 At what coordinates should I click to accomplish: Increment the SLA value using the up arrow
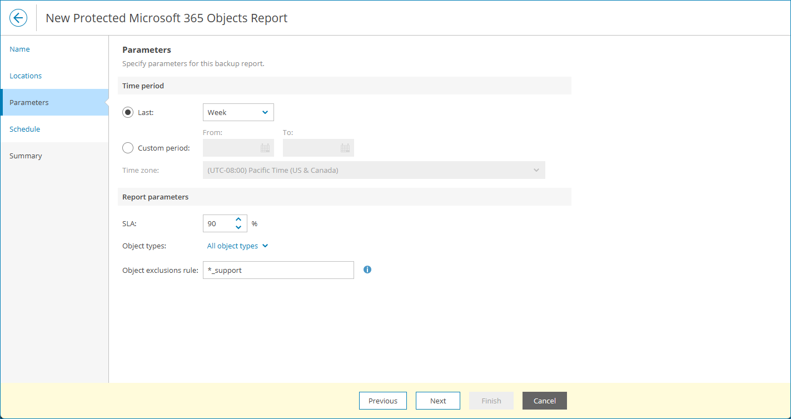tap(238, 220)
